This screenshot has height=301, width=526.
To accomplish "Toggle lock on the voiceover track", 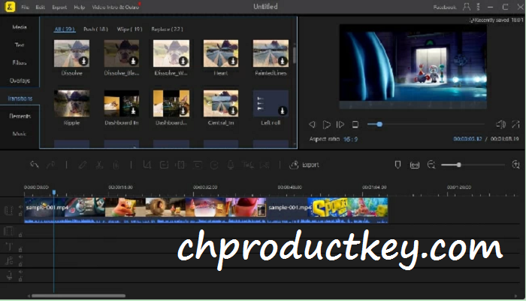I will pos(20,279).
